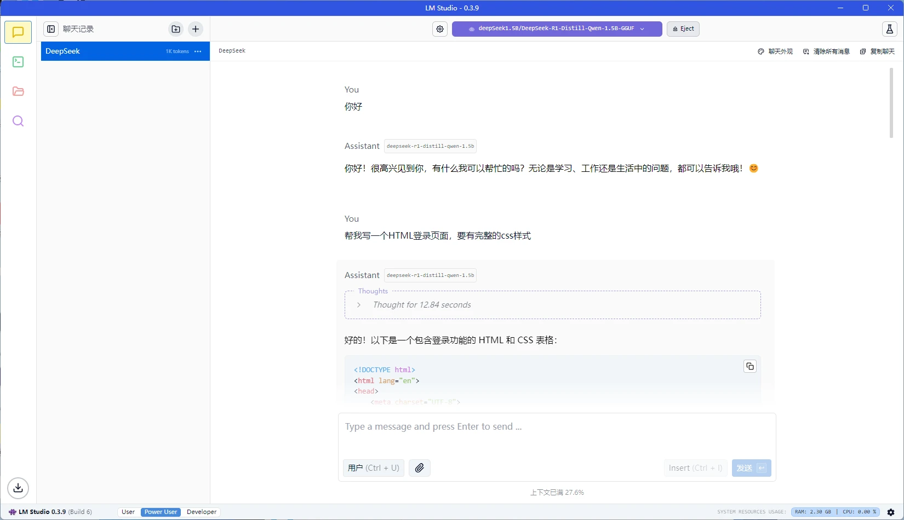Open the Chat view in the sidebar
This screenshot has width=904, height=520.
(x=18, y=32)
